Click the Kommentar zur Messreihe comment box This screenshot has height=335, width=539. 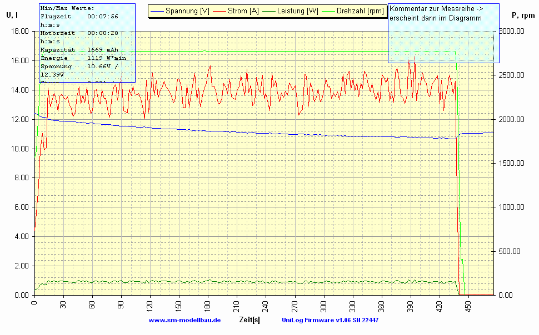click(443, 33)
